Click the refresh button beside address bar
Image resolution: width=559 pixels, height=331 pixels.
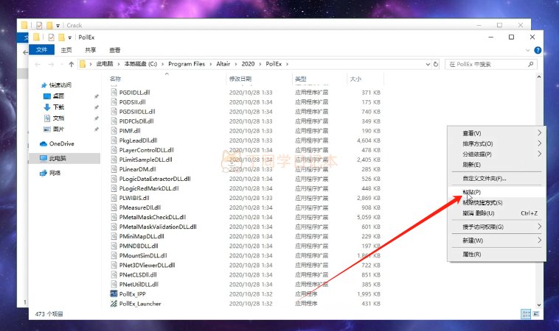(x=436, y=64)
